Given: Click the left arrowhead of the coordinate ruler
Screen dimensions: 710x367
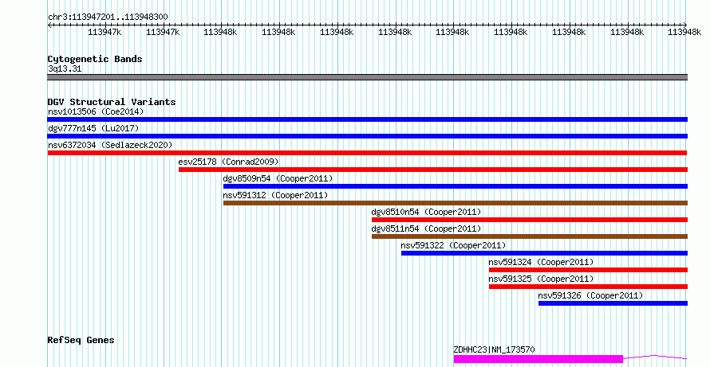Looking at the screenshot, I should [x=49, y=25].
